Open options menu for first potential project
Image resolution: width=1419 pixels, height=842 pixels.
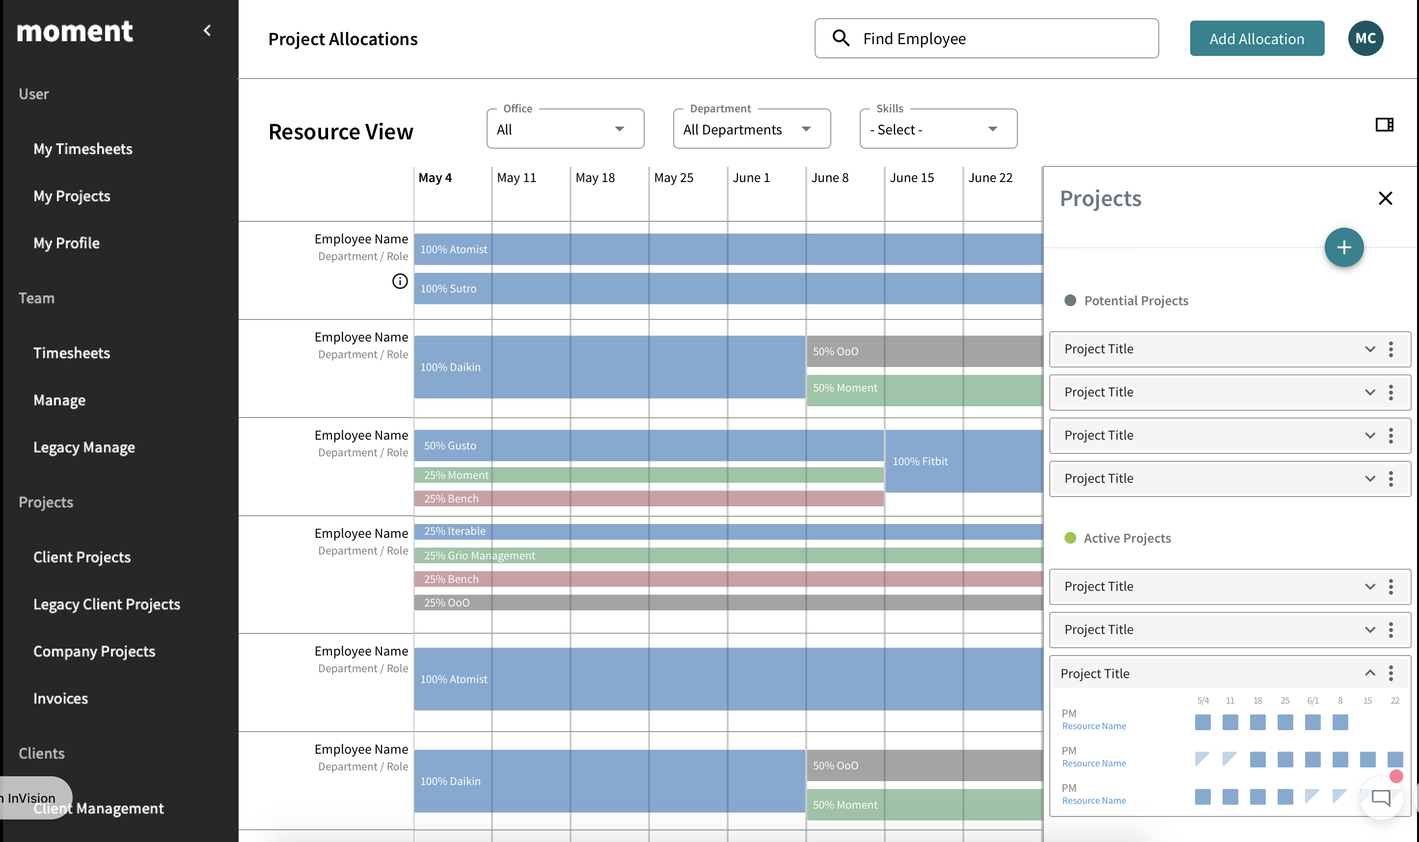(1391, 349)
